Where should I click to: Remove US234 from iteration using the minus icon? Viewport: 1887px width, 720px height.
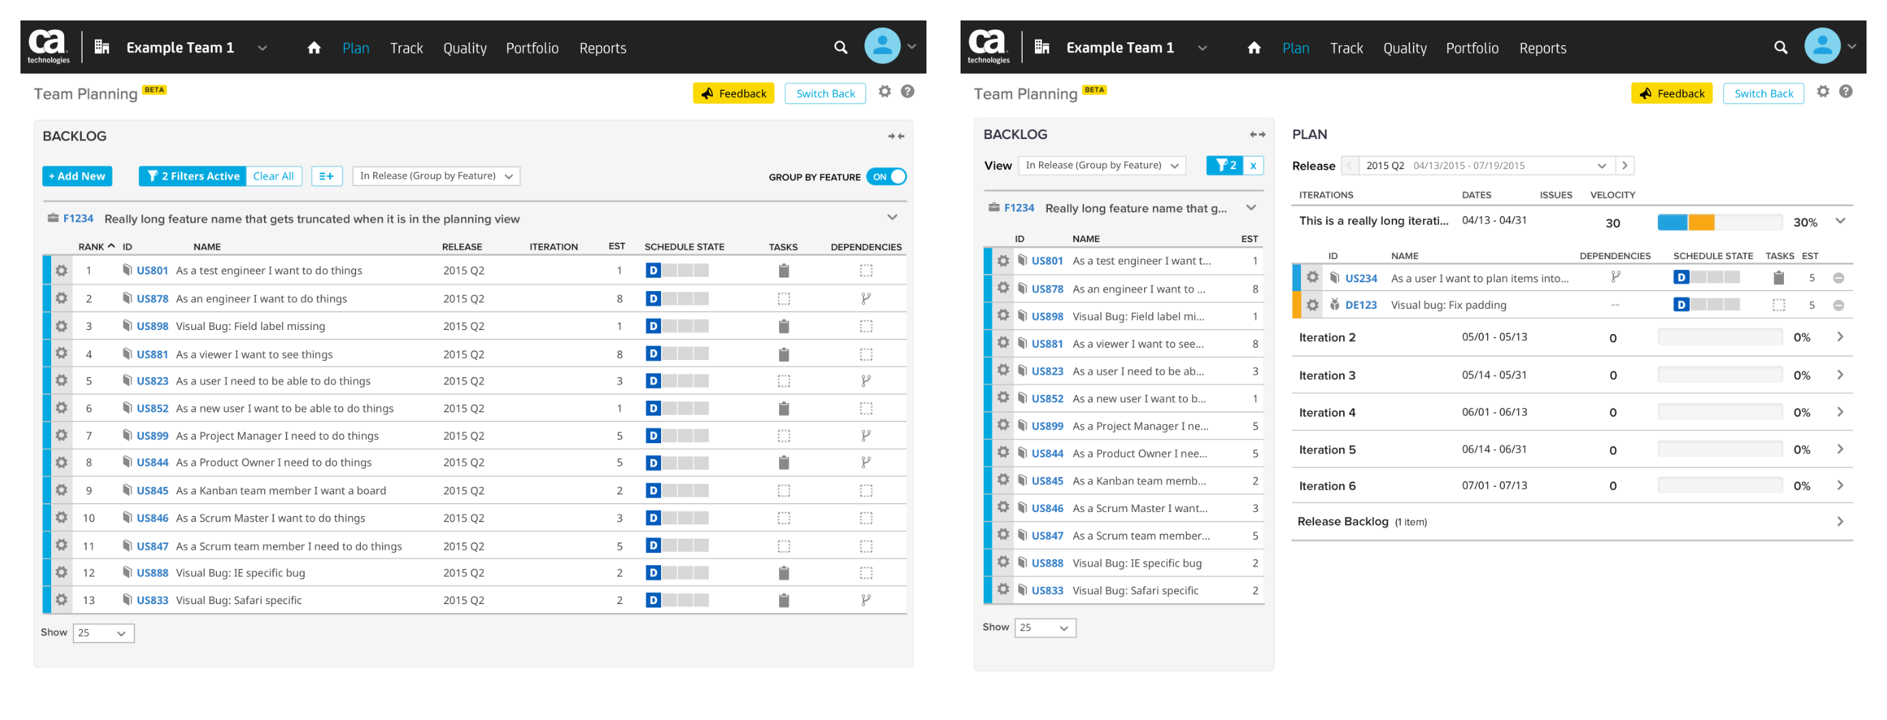1838,278
